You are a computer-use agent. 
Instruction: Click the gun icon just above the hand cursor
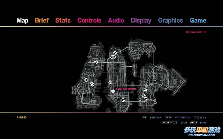[110, 82]
